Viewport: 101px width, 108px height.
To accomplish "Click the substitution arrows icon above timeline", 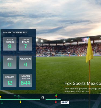I will pyautogui.click(x=56, y=96).
